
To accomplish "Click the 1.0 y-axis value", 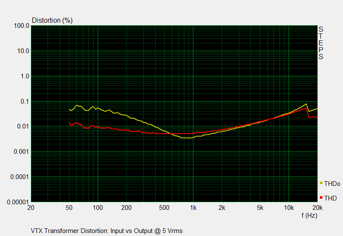I will tap(25, 76).
